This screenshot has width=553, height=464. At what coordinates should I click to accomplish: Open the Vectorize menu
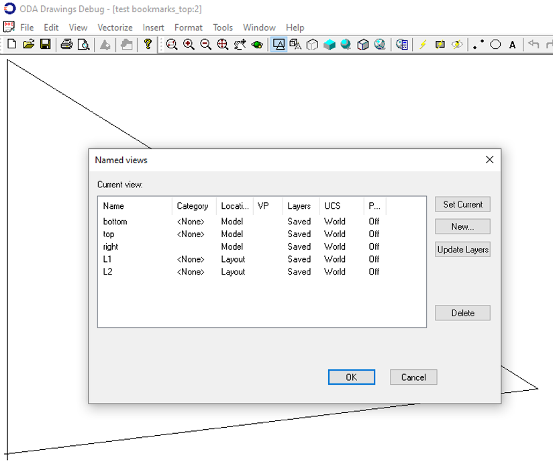[115, 28]
